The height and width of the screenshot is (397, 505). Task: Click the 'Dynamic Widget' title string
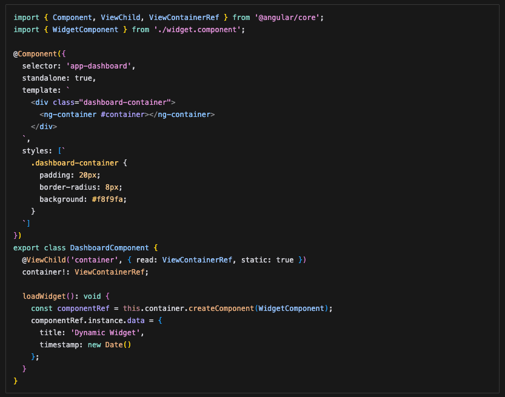pyautogui.click(x=105, y=333)
